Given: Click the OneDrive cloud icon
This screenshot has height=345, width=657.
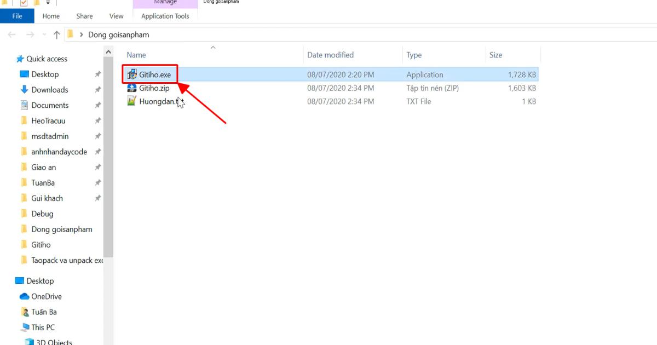Looking at the screenshot, I should tap(24, 296).
